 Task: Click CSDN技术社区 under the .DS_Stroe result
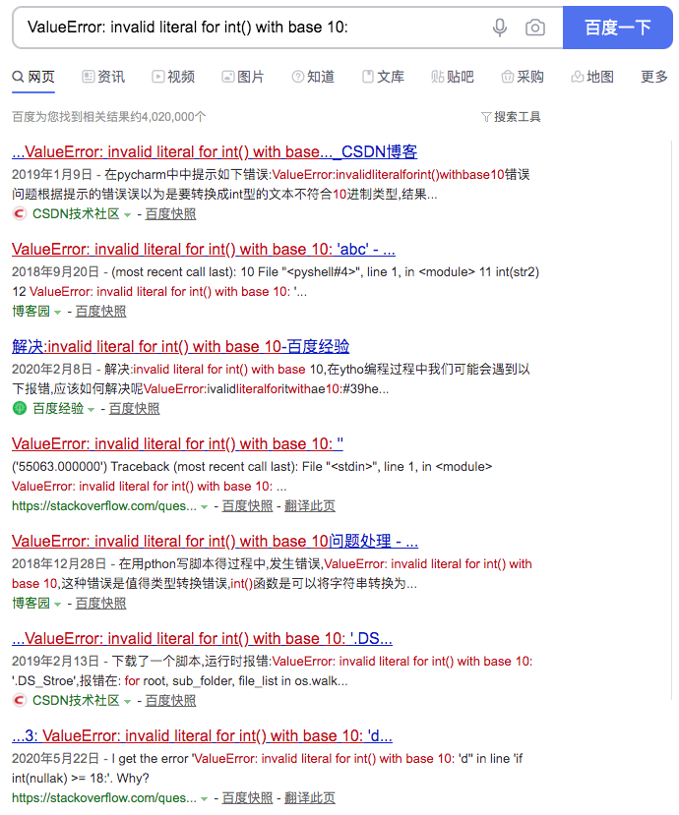[x=76, y=700]
